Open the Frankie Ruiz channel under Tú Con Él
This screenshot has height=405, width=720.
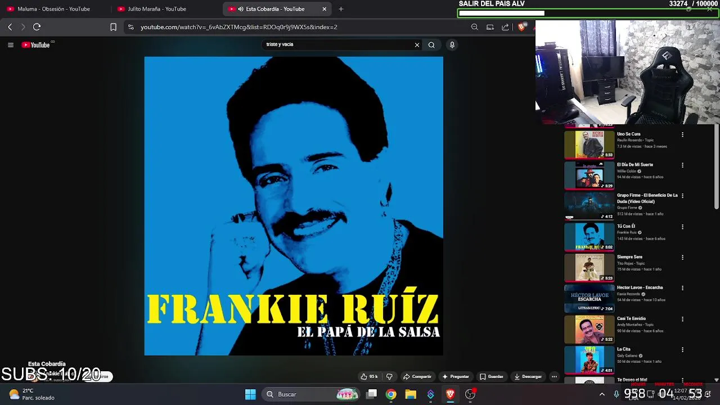click(x=627, y=232)
